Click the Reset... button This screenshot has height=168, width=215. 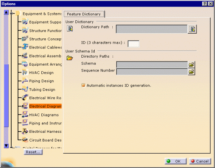pos(33,152)
